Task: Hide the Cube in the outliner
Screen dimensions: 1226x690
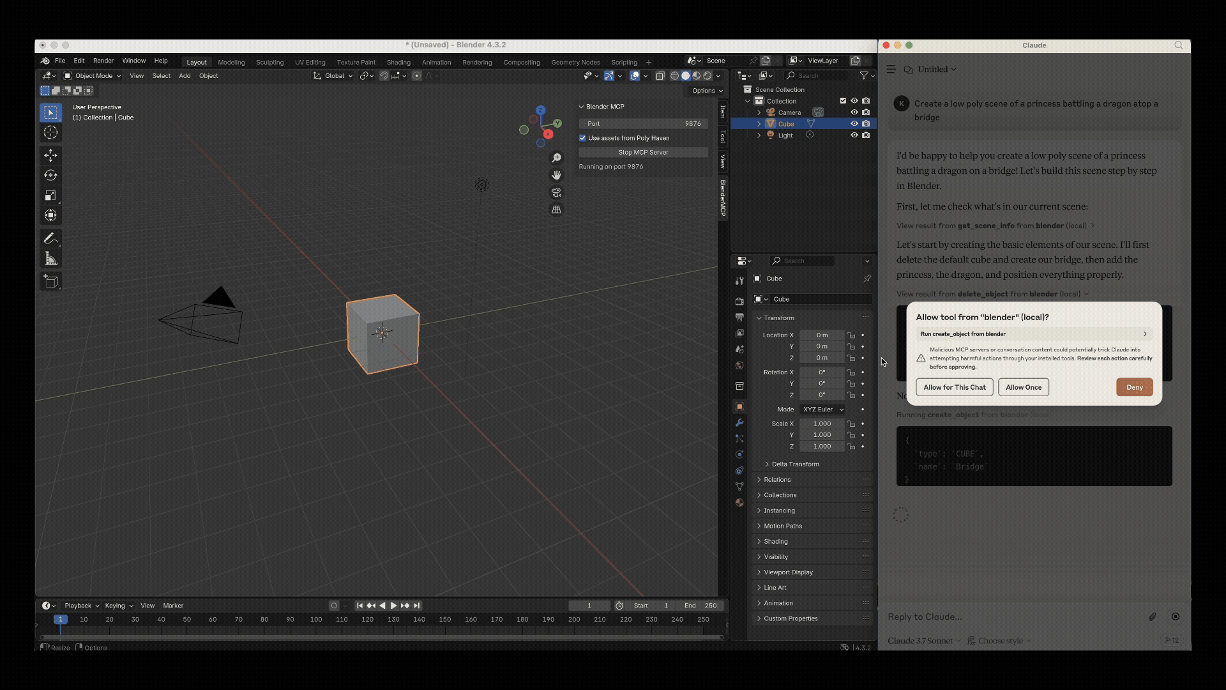Action: tap(855, 123)
